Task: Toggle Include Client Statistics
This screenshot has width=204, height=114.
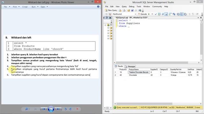Action: [174, 14]
